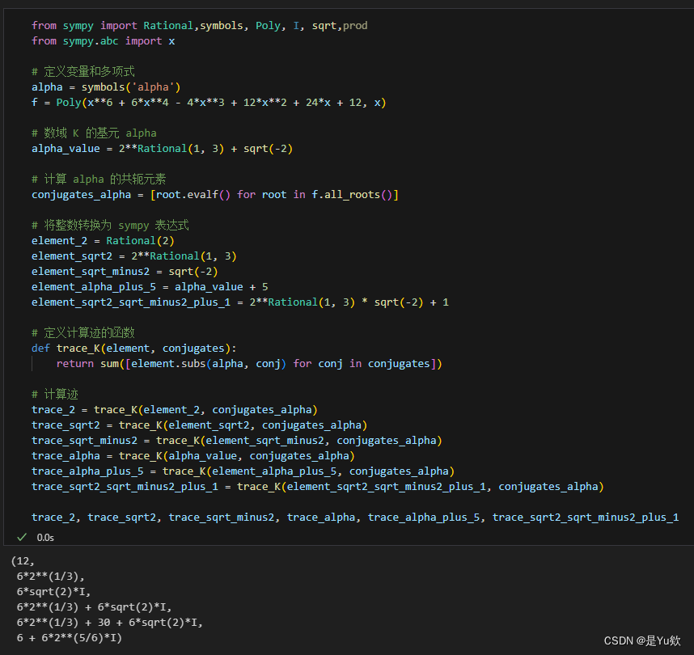The height and width of the screenshot is (655, 694).
Task: Click the Poly definition line starting 'f ='
Action: [209, 103]
